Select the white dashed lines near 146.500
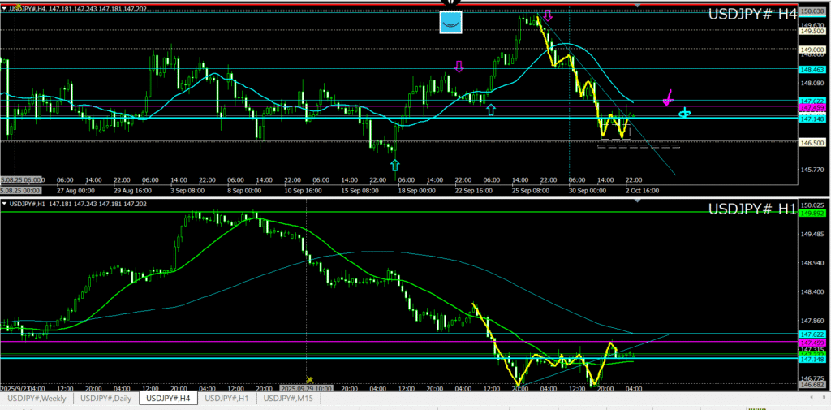The height and width of the screenshot is (410, 831). 638,146
